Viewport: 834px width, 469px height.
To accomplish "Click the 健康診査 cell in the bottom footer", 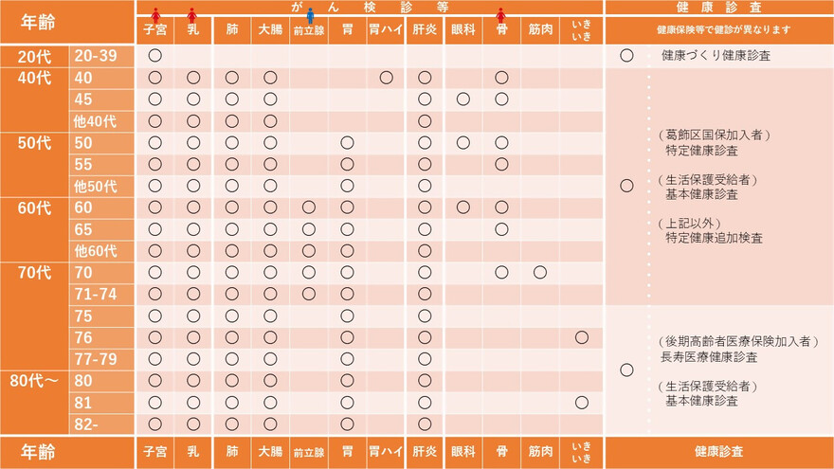I will coord(717,452).
